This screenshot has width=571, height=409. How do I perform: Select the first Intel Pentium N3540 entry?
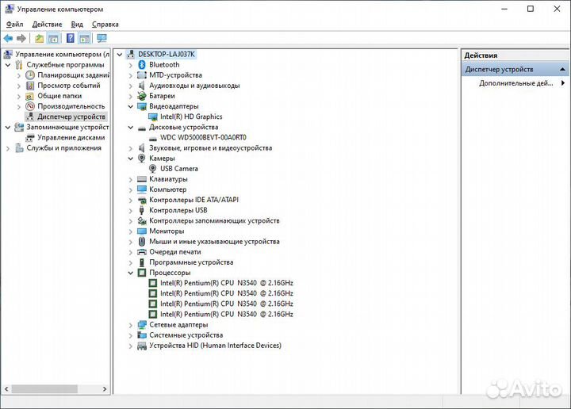coord(227,283)
